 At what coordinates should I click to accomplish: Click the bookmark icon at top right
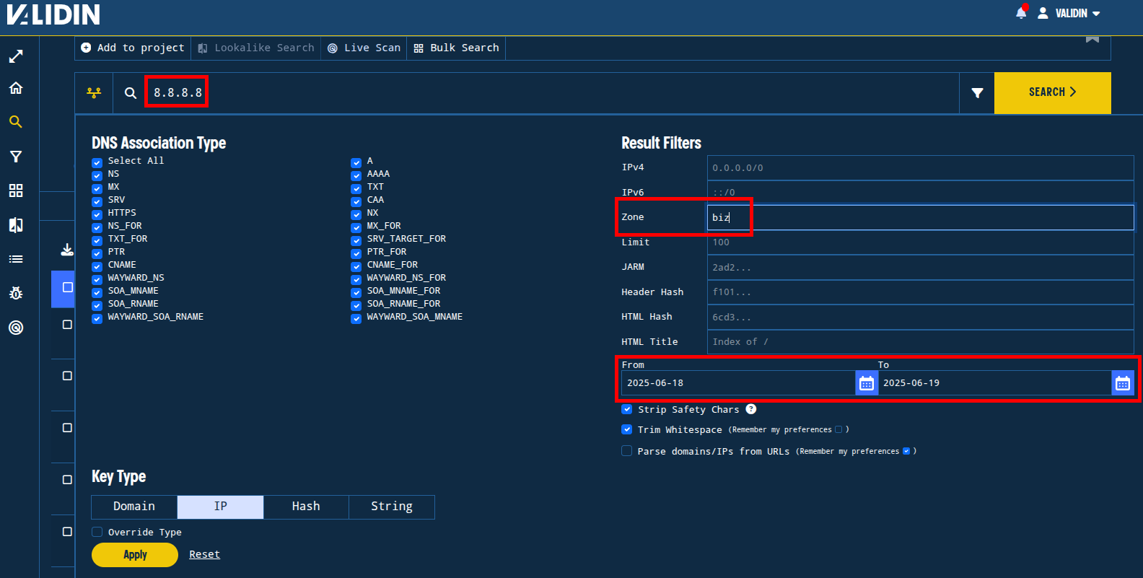pyautogui.click(x=1092, y=39)
